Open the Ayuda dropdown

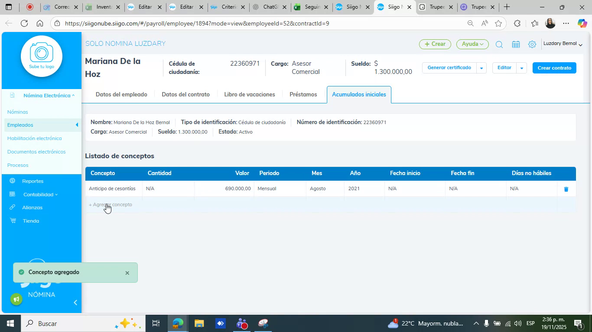(x=472, y=44)
